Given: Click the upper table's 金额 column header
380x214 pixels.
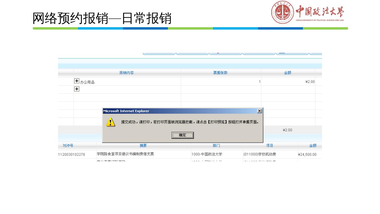Looking at the screenshot, I should [x=288, y=73].
